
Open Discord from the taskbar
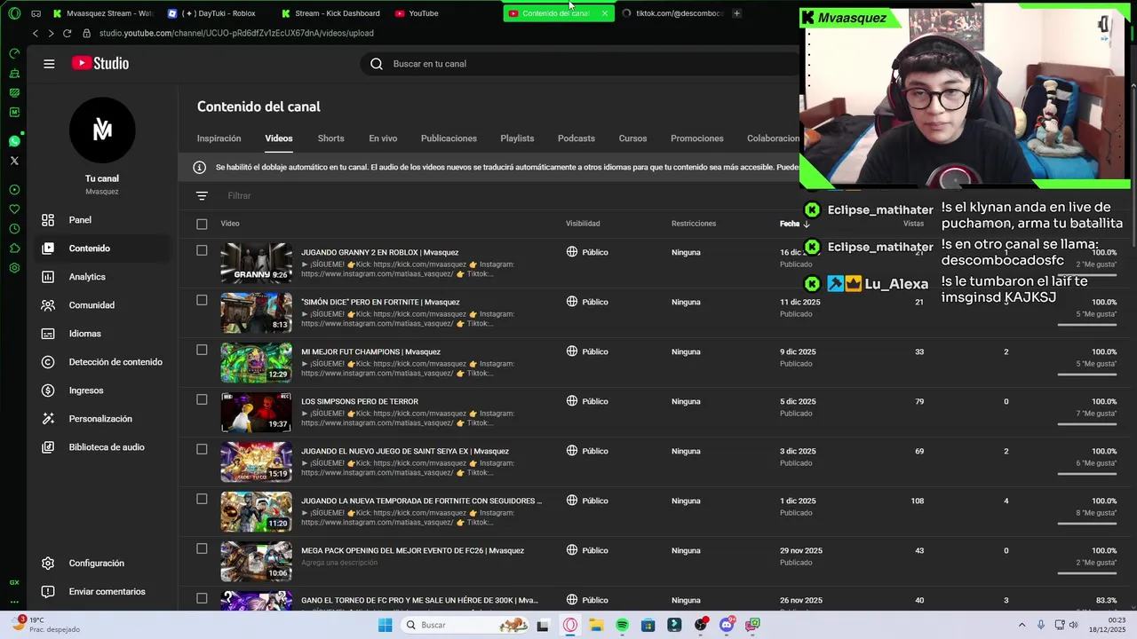[x=727, y=625]
